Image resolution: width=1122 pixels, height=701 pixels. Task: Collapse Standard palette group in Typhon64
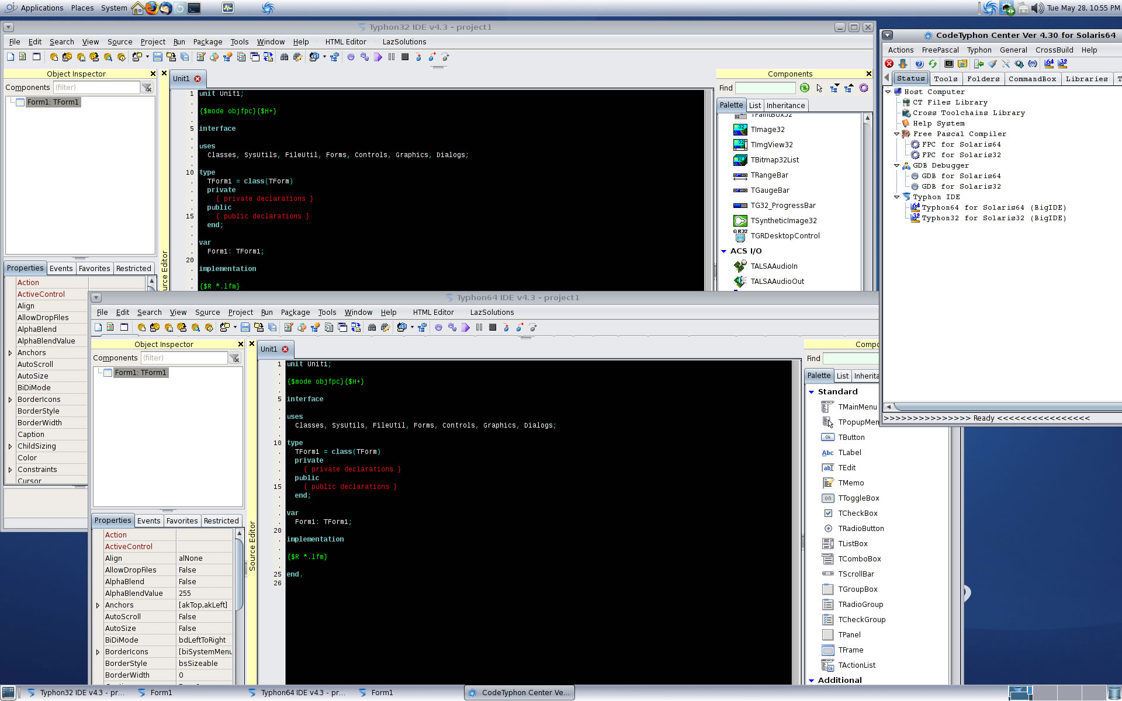click(x=812, y=392)
